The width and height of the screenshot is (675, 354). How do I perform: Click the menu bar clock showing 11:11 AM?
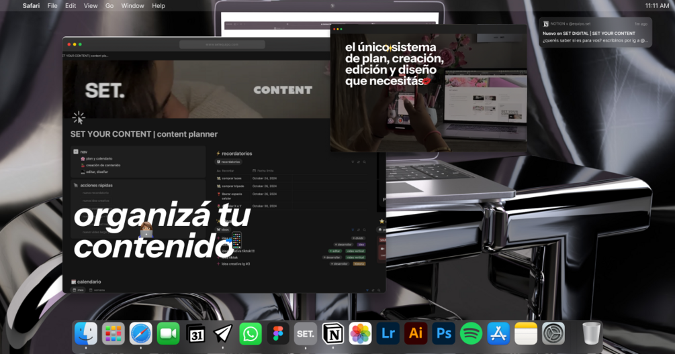[657, 5]
